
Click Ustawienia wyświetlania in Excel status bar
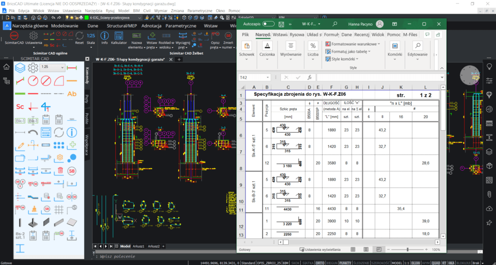click(x=320, y=250)
